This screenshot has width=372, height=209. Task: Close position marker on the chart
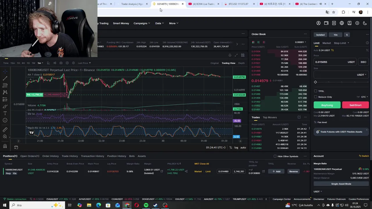pyautogui.click(x=67, y=95)
